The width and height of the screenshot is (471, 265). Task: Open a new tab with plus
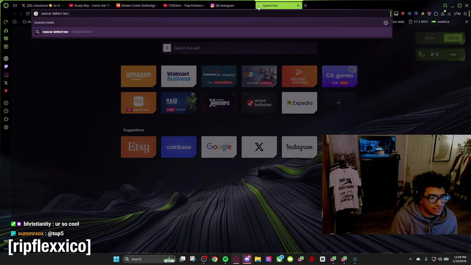pos(305,6)
